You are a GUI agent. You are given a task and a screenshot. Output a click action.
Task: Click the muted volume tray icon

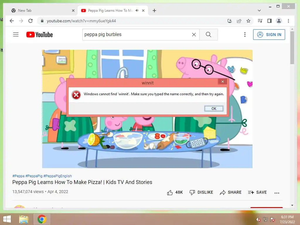tap(258, 219)
